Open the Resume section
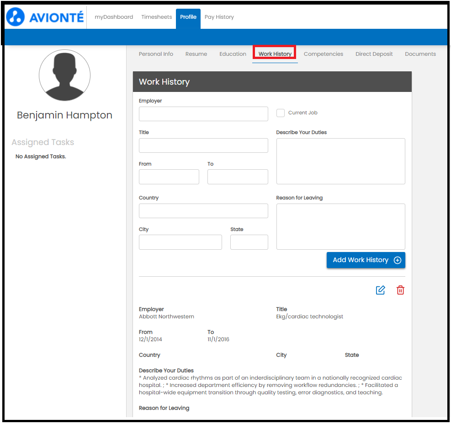Viewport: 451px width, 424px height. coord(196,54)
